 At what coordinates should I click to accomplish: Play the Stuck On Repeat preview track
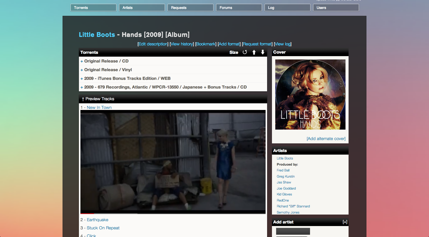103,228
